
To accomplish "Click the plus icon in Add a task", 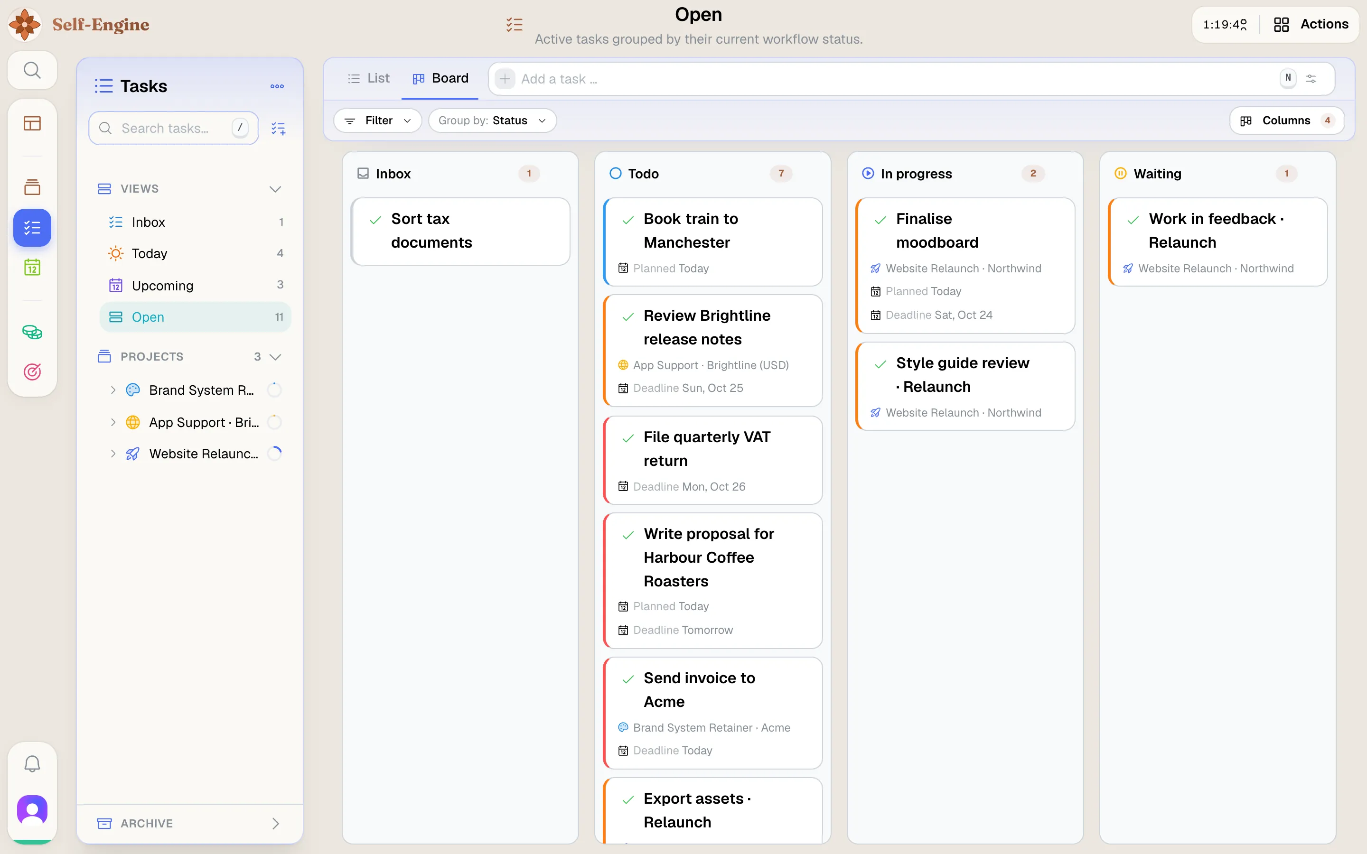I will (505, 78).
